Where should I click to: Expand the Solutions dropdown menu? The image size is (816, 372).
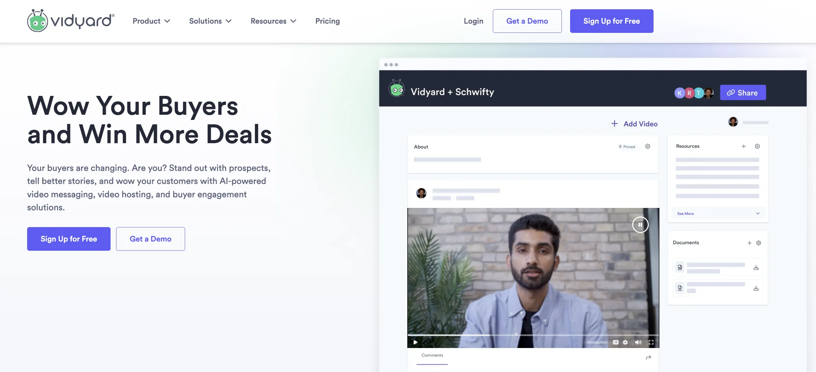(211, 21)
